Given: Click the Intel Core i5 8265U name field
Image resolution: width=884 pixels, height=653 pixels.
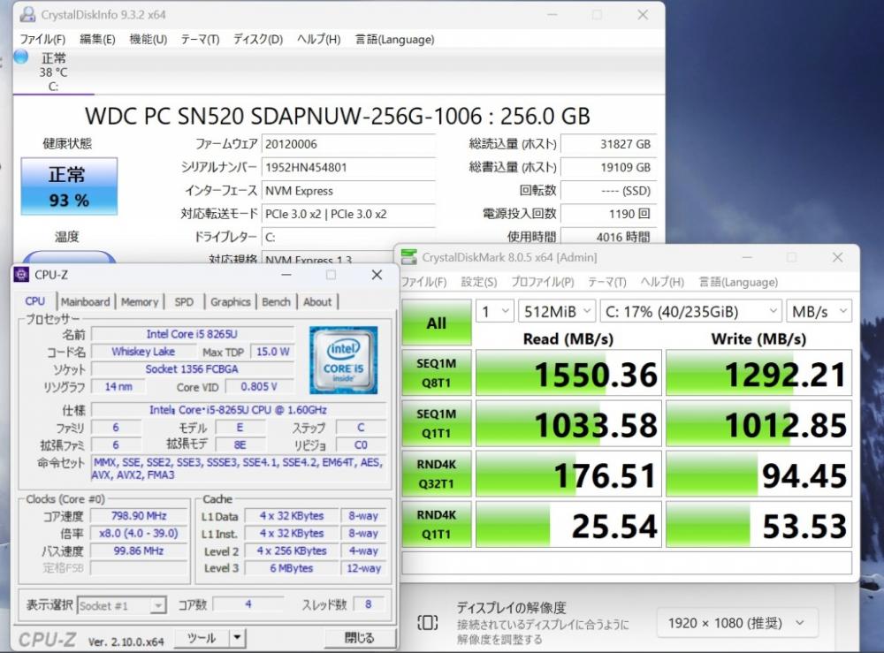Looking at the screenshot, I should 192,334.
